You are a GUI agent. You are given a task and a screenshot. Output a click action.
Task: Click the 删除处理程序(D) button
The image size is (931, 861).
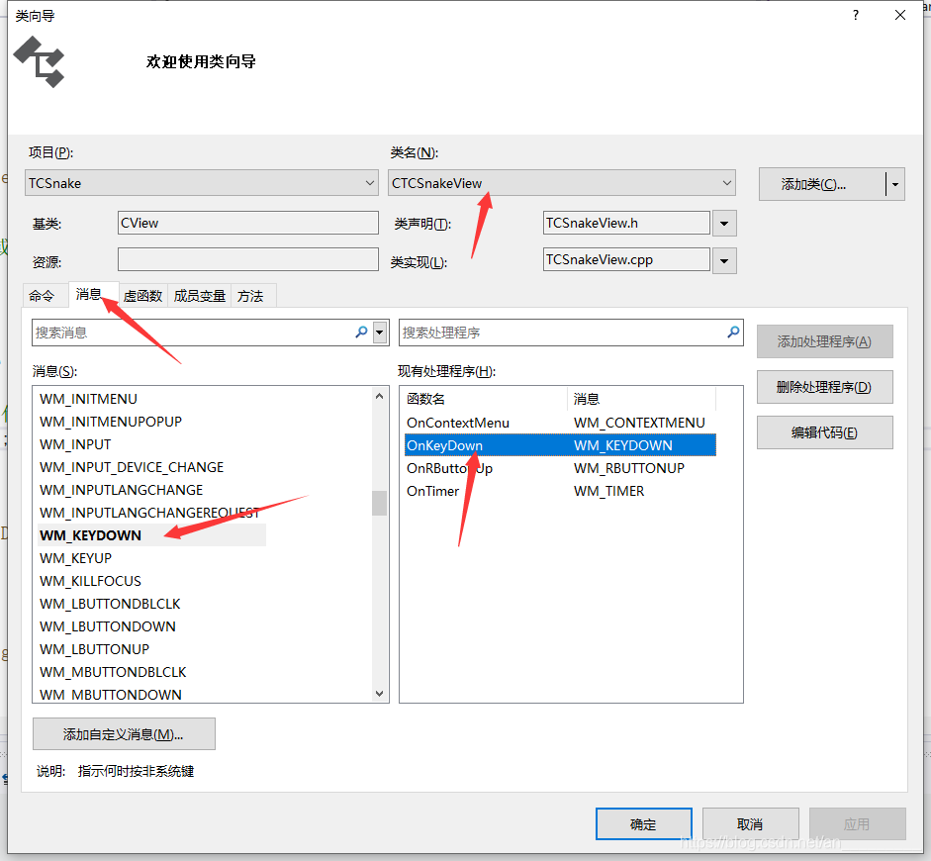click(825, 387)
